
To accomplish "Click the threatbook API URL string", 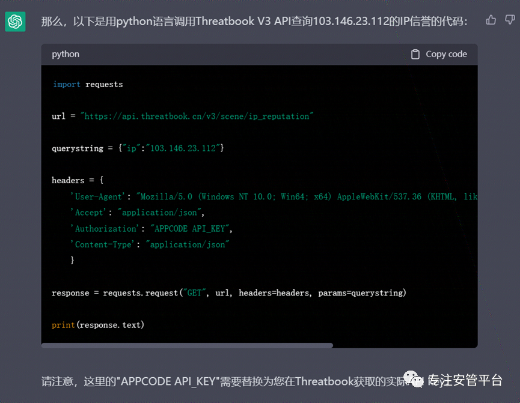I will tap(197, 117).
